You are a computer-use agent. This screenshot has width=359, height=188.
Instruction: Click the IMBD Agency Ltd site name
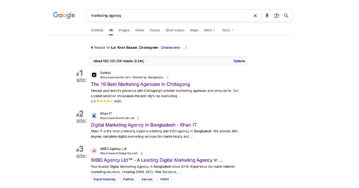point(113,149)
